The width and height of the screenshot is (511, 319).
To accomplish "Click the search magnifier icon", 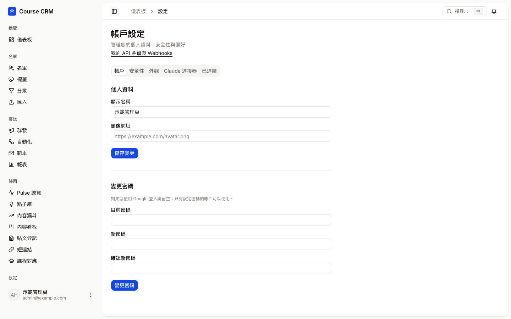I will point(449,11).
